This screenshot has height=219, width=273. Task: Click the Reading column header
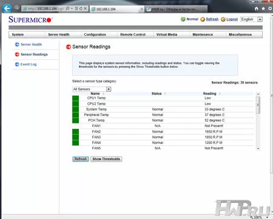(x=210, y=94)
